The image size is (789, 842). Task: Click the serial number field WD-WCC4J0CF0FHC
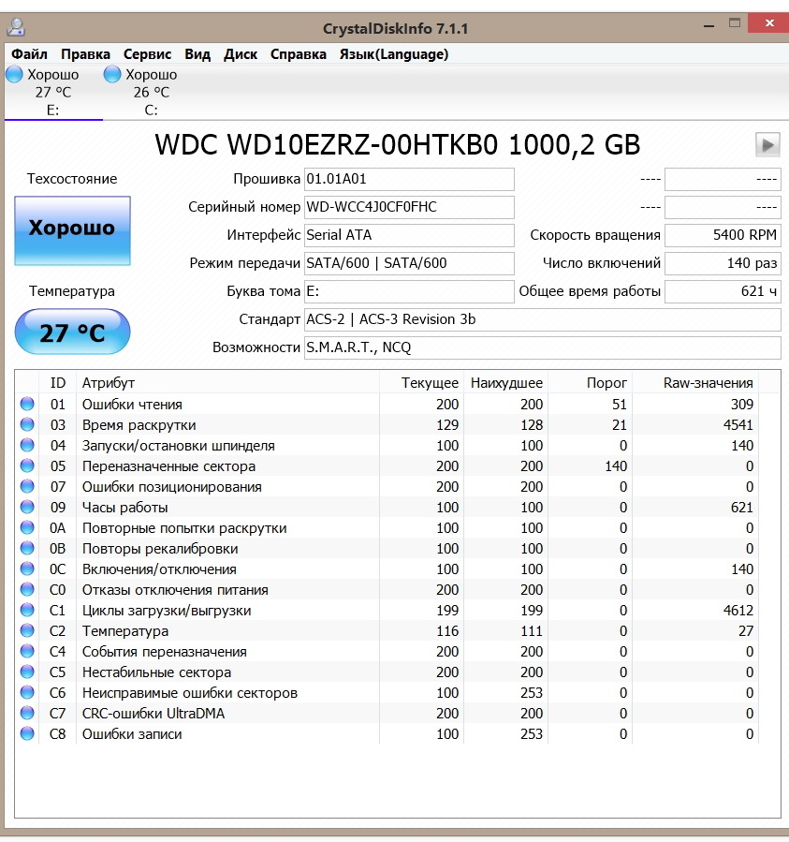409,207
